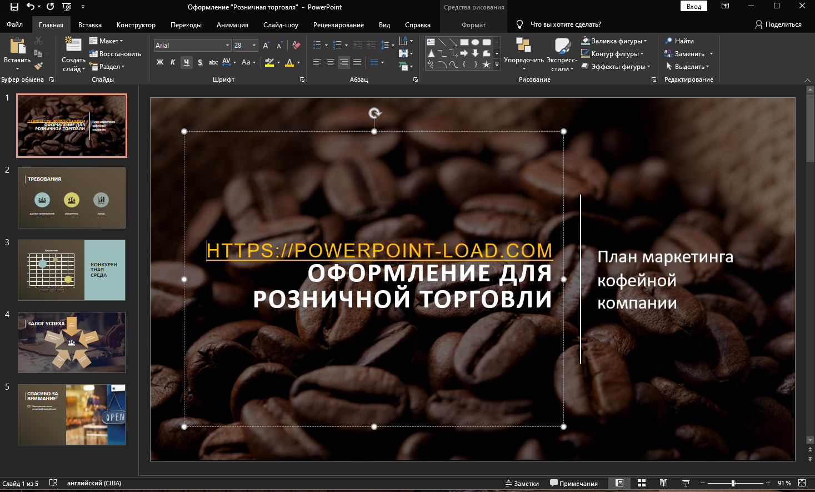The image size is (815, 492).
Task: Insert a text box from the shapes gallery
Action: 431,42
